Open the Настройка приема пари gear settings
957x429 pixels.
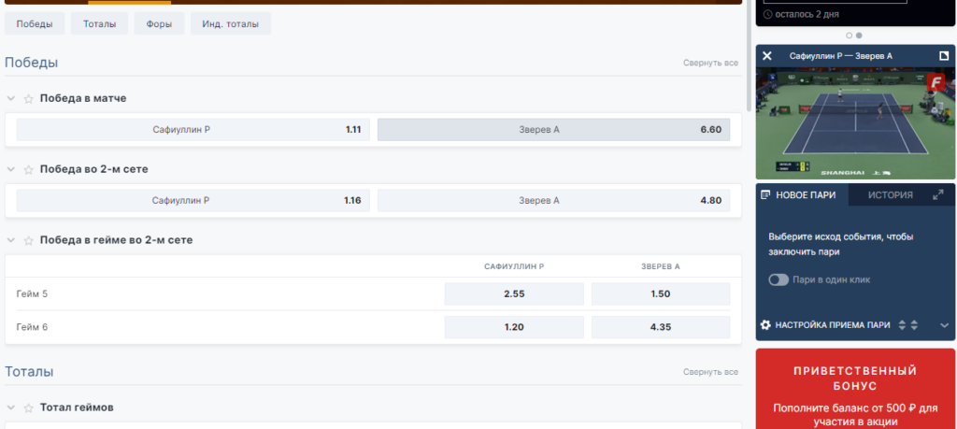click(x=765, y=325)
